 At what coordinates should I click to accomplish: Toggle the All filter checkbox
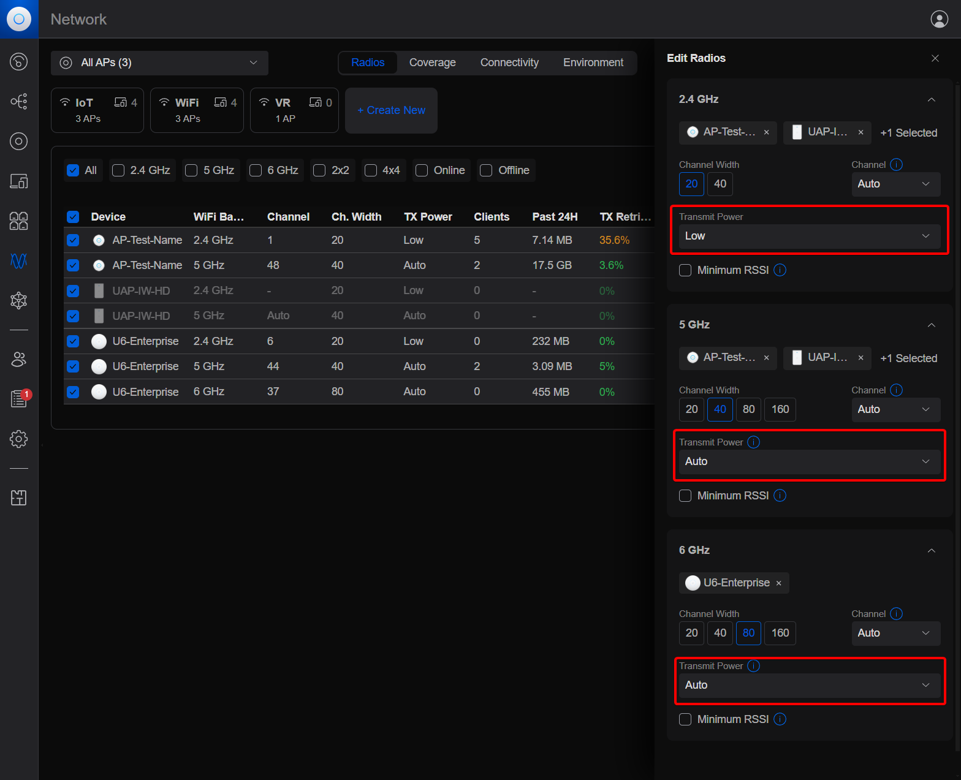pyautogui.click(x=73, y=170)
